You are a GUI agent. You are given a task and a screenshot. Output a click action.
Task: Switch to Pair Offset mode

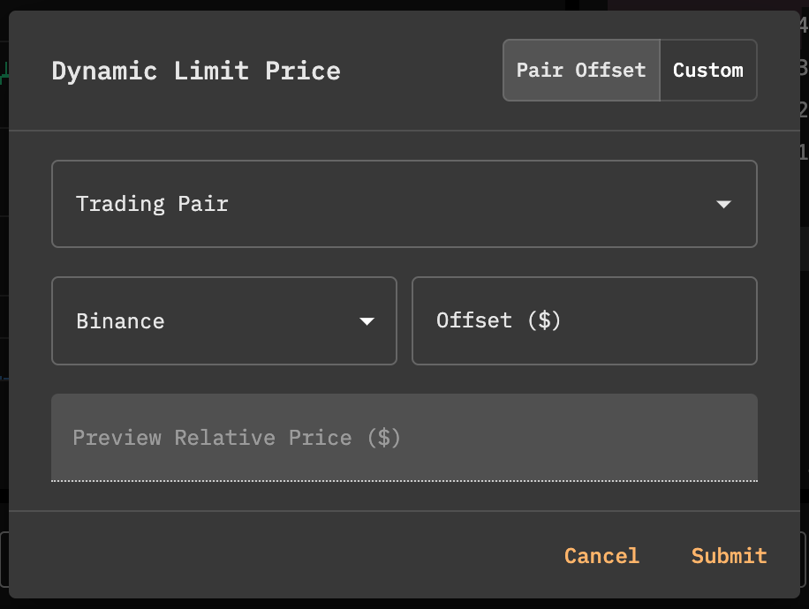click(x=581, y=71)
